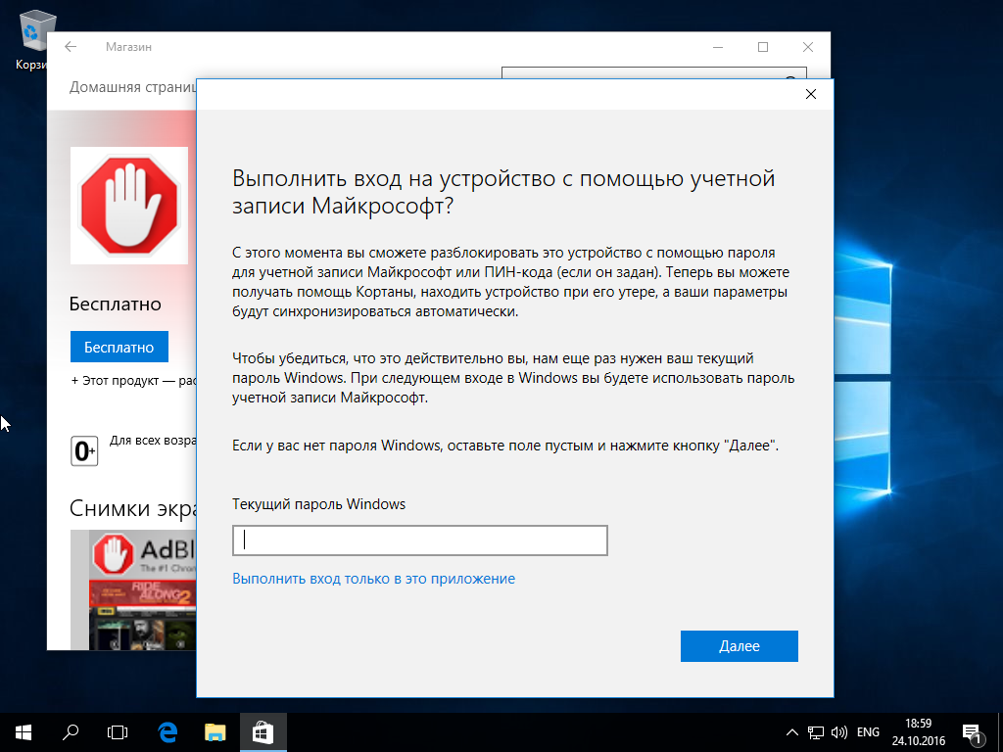
Task: Click the Снимки экрана heading in the Store
Action: (x=133, y=508)
